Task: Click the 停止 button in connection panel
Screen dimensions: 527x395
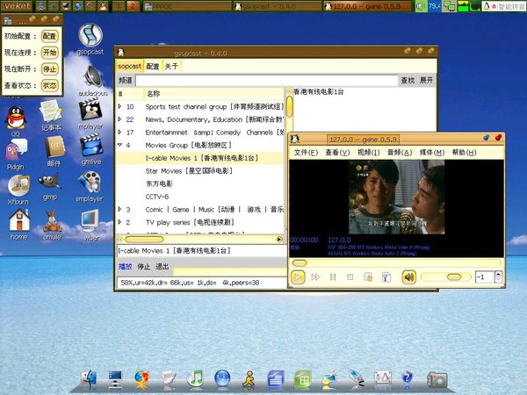Action: point(50,68)
